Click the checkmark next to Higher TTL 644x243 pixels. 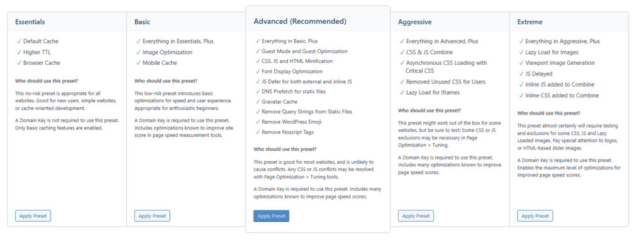(x=19, y=52)
